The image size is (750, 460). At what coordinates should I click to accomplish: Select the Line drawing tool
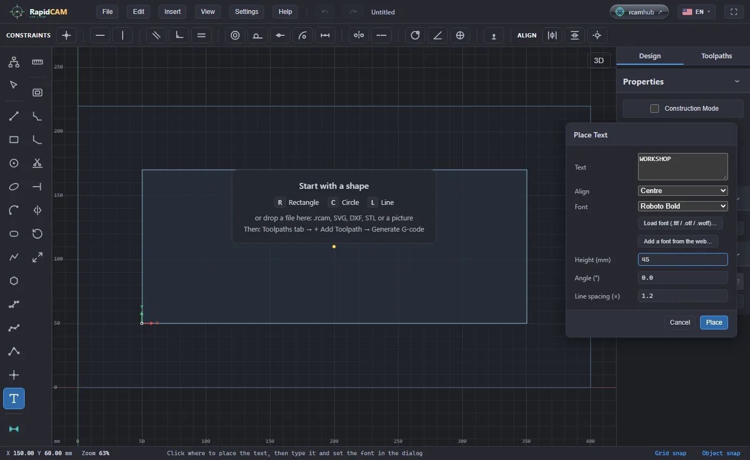click(14, 116)
